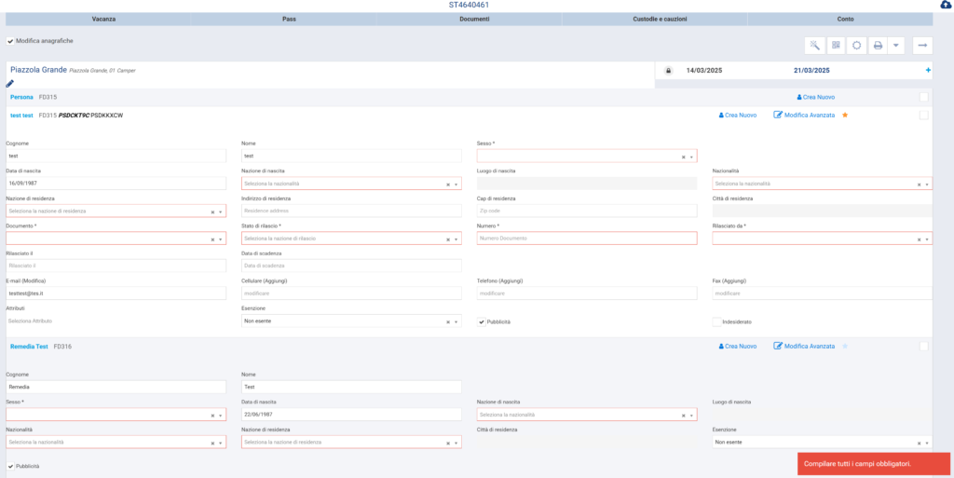Click the magic wand tool icon
Image resolution: width=954 pixels, height=478 pixels.
(x=814, y=45)
